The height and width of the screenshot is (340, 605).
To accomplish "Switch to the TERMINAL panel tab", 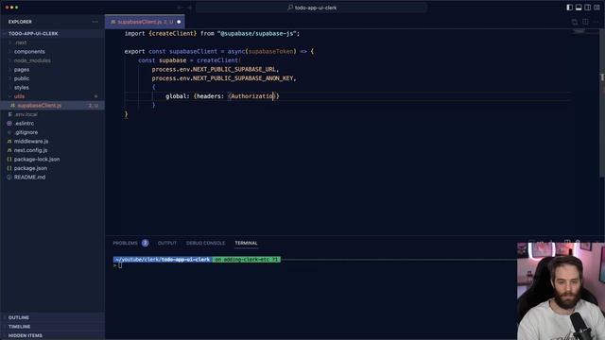I will point(246,244).
